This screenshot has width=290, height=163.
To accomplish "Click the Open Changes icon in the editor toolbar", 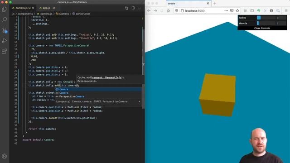I will tap(126, 8).
